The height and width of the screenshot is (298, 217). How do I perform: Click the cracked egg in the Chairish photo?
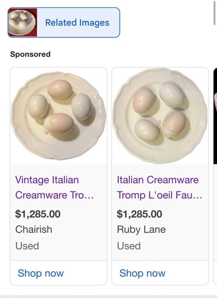coord(59,124)
